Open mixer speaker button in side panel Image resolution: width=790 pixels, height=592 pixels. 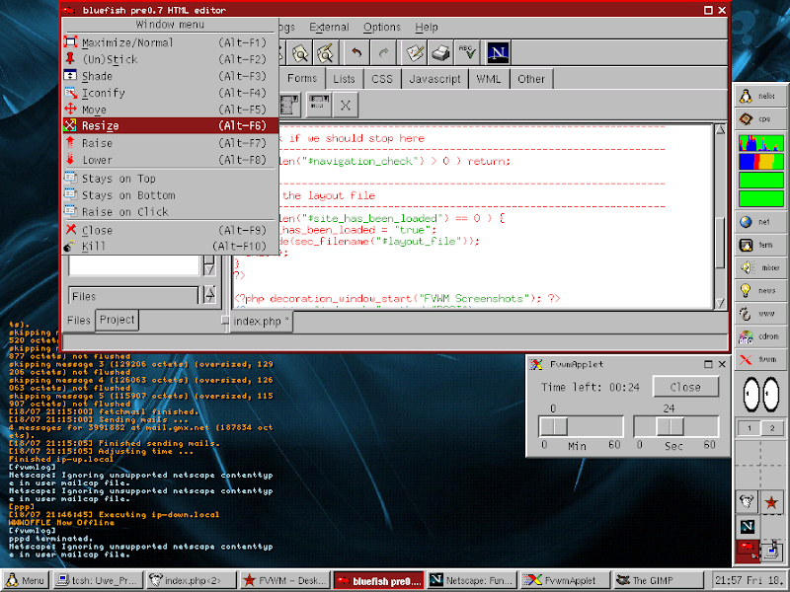tap(759, 267)
